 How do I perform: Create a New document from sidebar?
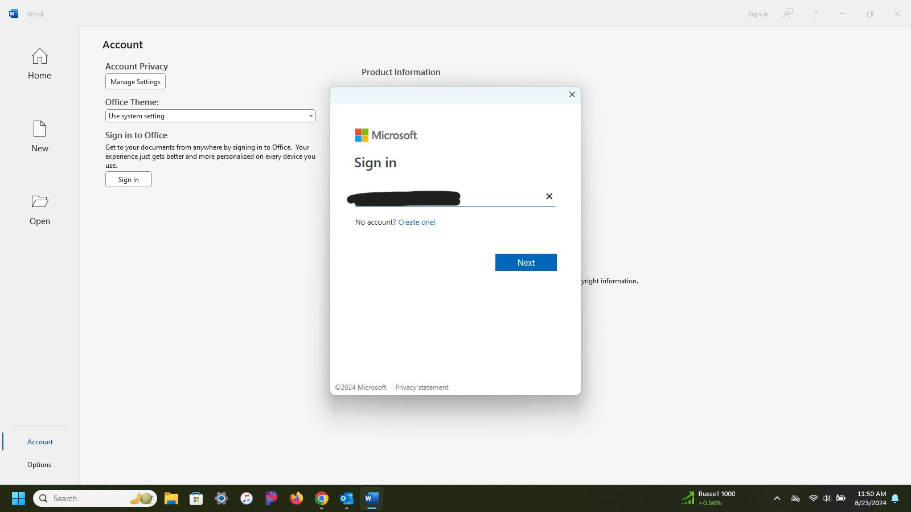point(39,137)
